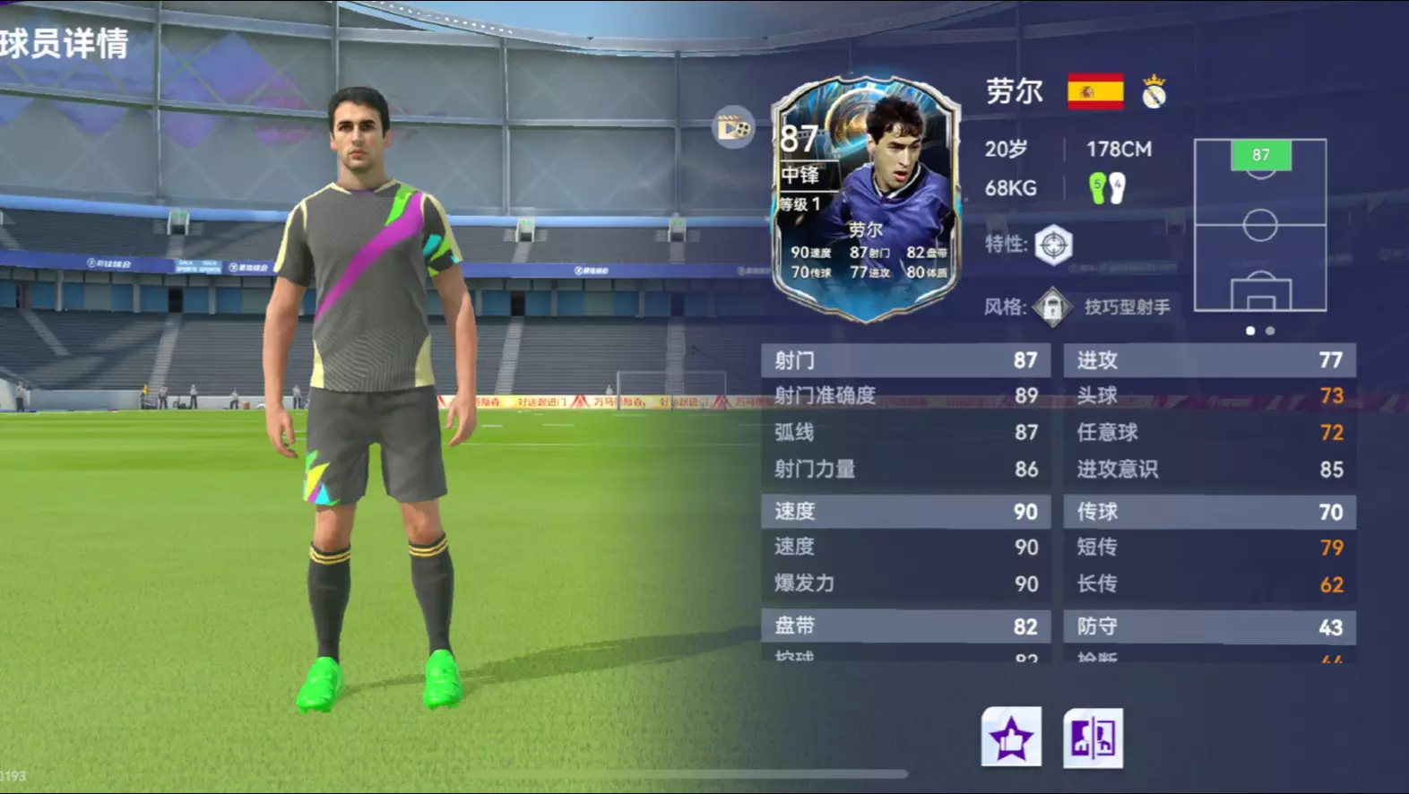Collapse the 射门 attribute group header

pos(905,360)
